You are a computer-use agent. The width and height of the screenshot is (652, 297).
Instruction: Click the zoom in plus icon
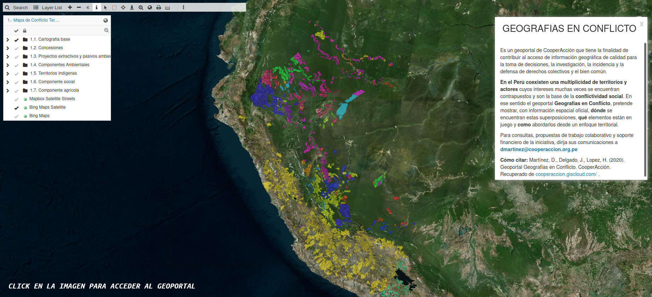[70, 7]
